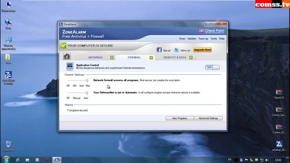
Task: Click the Max. label under firewall slider
Action: tap(88, 86)
